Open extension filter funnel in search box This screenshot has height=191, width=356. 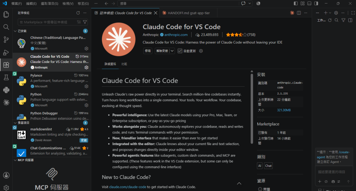[85, 22]
